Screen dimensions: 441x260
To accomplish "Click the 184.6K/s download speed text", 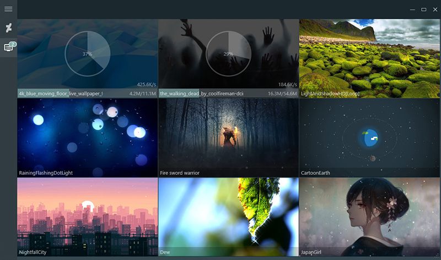I will [x=287, y=85].
